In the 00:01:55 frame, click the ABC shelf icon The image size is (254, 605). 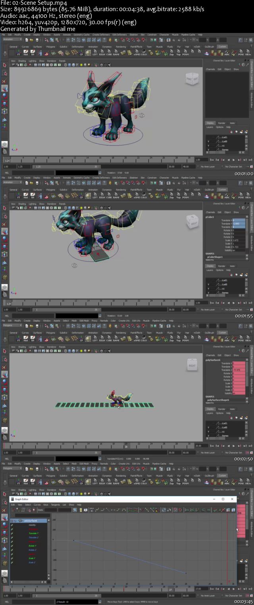click(x=227, y=196)
